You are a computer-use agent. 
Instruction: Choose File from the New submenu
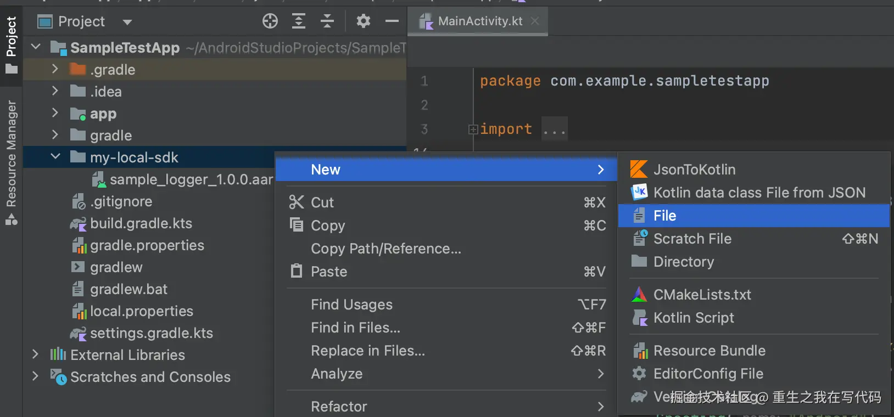pyautogui.click(x=664, y=216)
